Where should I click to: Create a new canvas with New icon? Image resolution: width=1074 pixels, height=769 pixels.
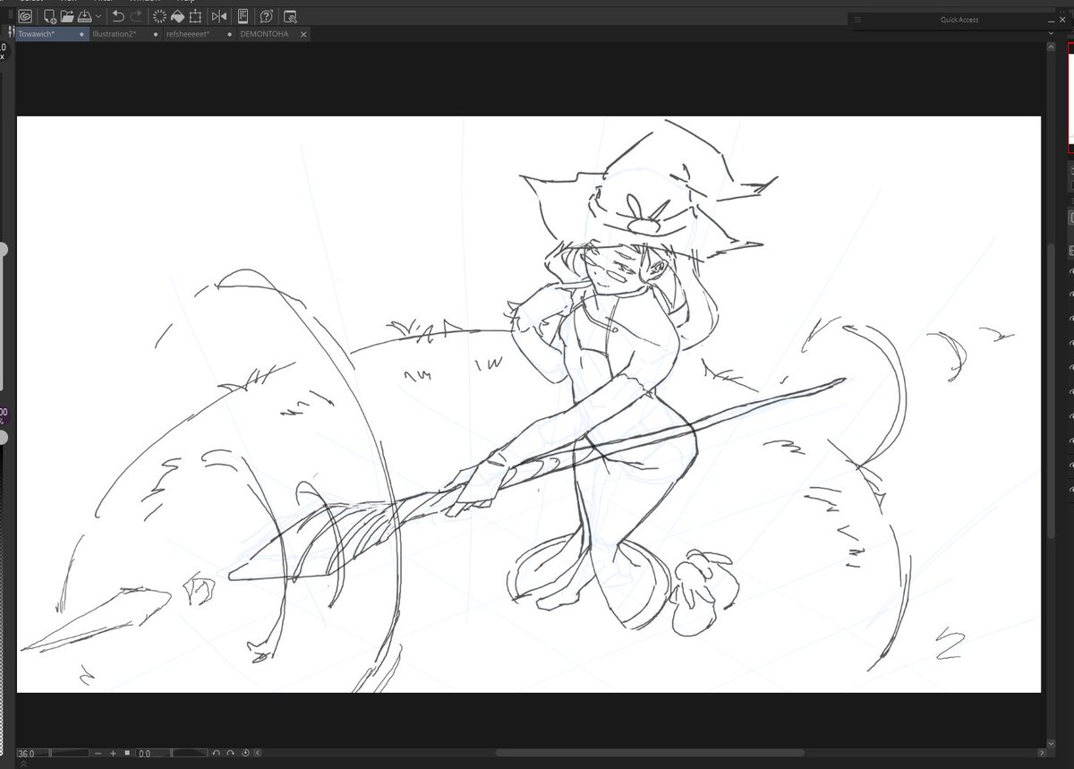click(50, 16)
